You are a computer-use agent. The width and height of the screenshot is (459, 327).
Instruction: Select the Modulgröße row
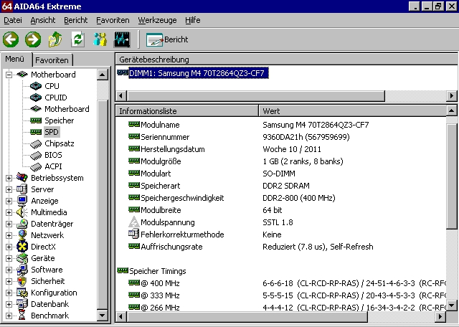pyautogui.click(x=280, y=161)
